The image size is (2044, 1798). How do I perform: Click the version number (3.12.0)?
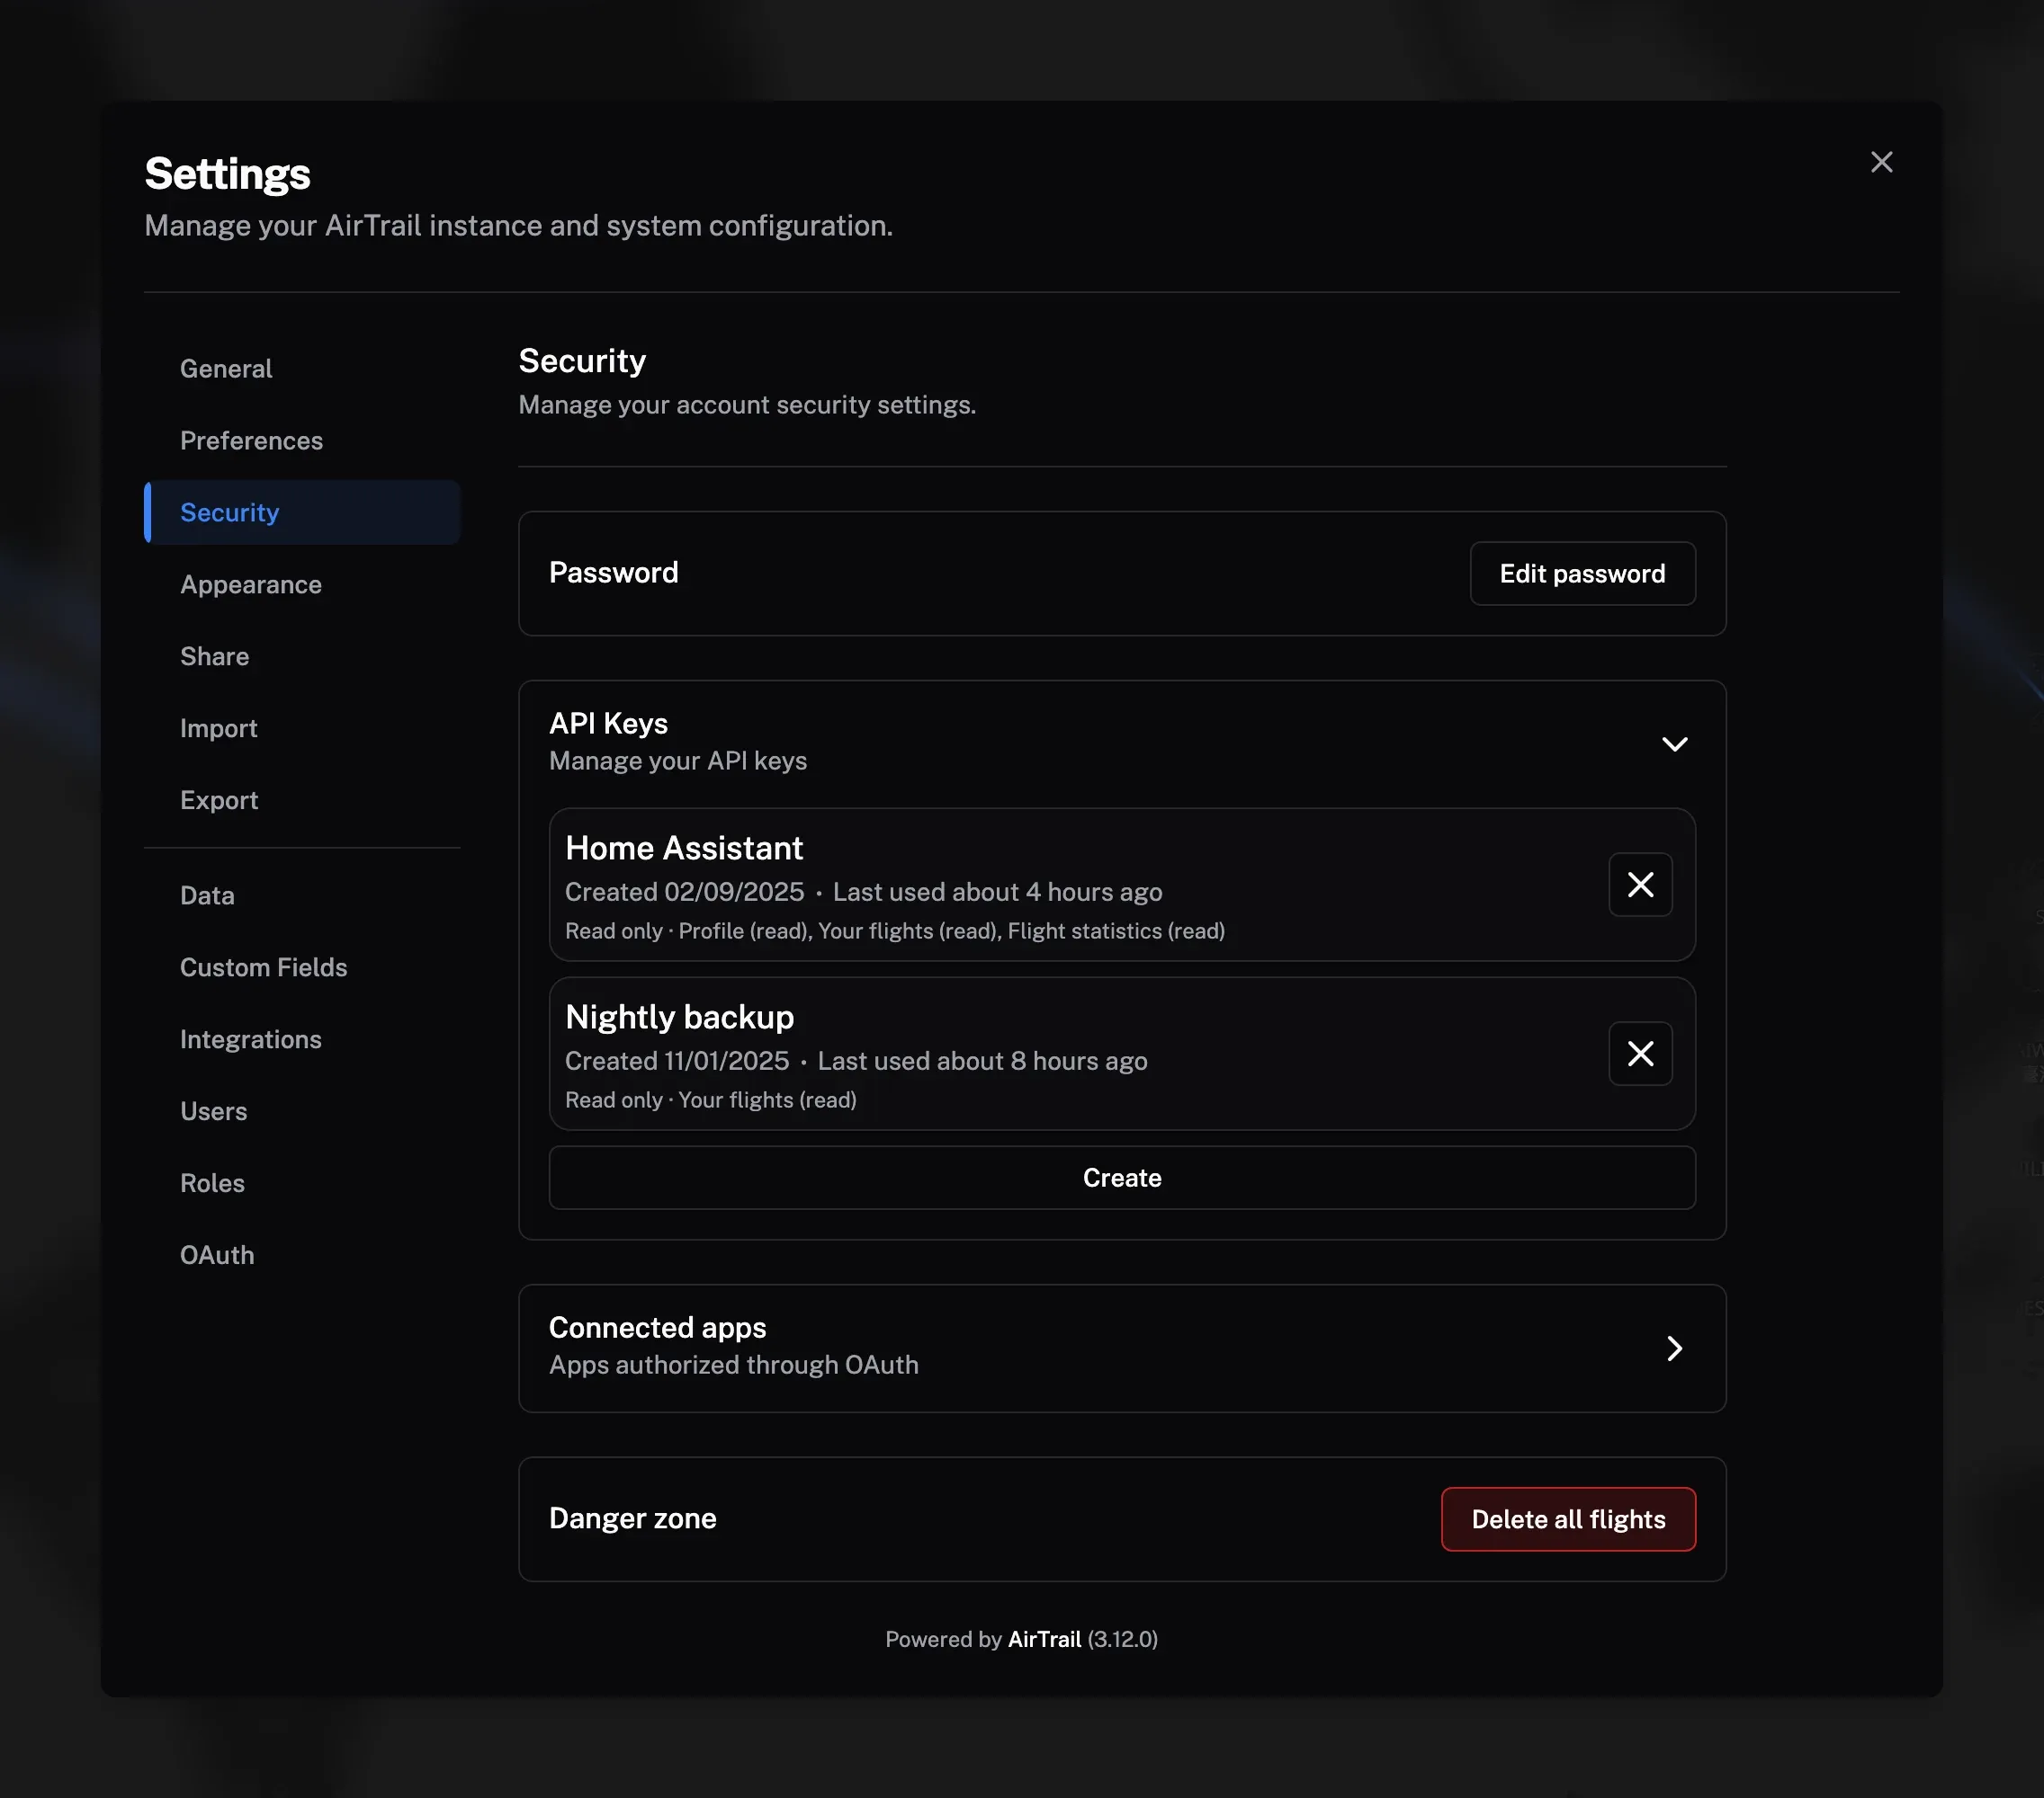coord(1122,1639)
